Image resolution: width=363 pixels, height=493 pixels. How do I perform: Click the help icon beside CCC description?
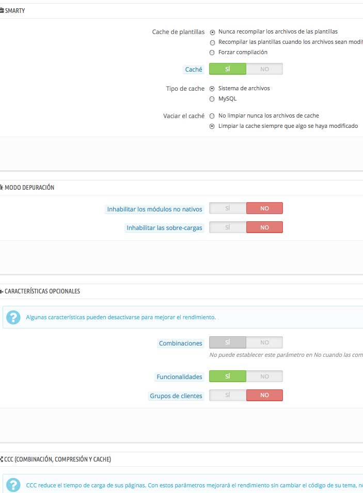pyautogui.click(x=13, y=485)
